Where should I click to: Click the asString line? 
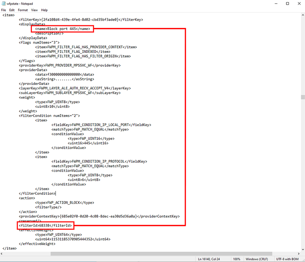click(x=64, y=79)
